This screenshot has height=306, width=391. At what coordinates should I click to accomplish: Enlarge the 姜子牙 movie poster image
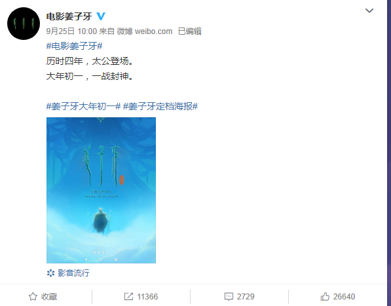[101, 190]
